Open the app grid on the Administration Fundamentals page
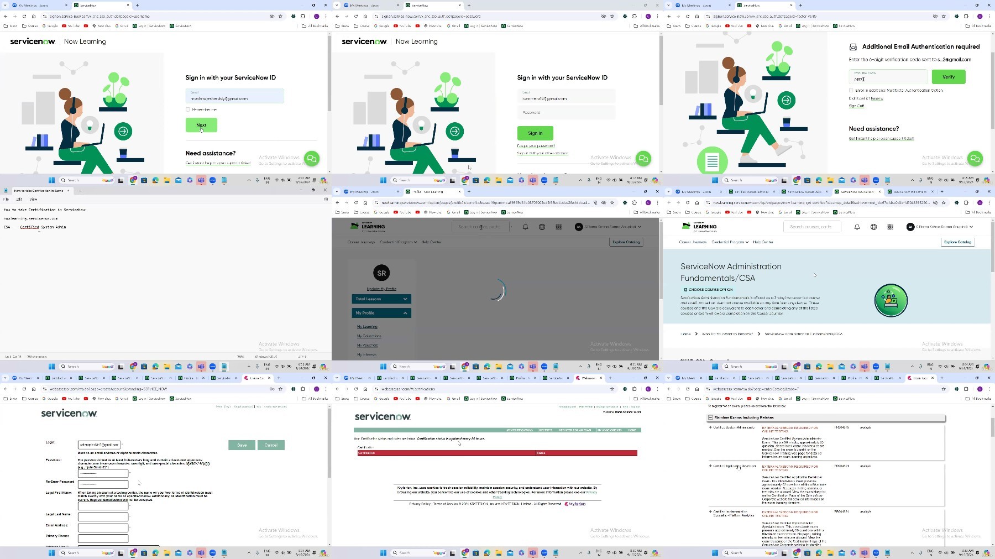995x559 pixels. pyautogui.click(x=891, y=227)
